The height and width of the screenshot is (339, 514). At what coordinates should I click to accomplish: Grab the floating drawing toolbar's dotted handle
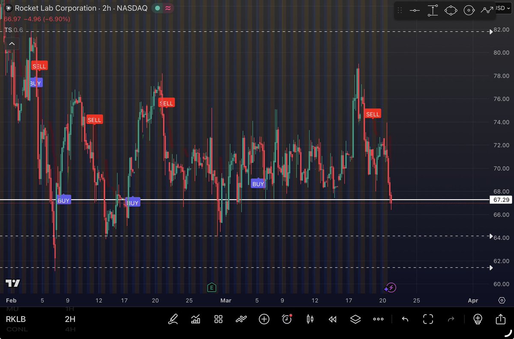point(400,10)
